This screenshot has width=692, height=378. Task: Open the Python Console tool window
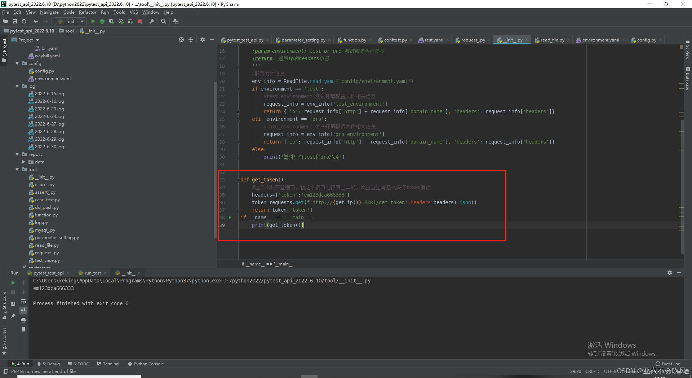(x=146, y=364)
